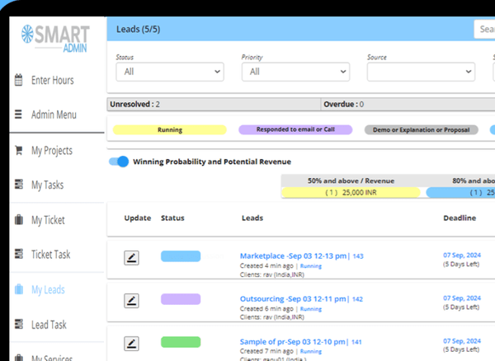The image size is (495, 361).
Task: Toggle Winning Probability and Potential Revenue switch
Action: pyautogui.click(x=119, y=162)
